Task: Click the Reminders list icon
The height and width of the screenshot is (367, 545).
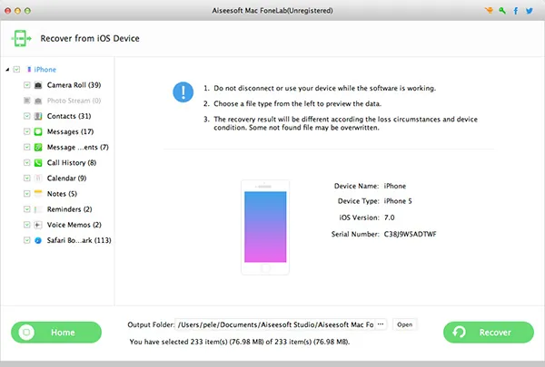Action: point(38,209)
